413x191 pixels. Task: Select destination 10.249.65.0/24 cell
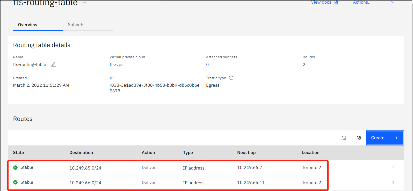click(85, 168)
